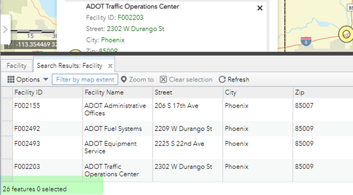The image size is (353, 195).
Task: Click the yellow circle facility marker on map
Action: coord(346,34)
